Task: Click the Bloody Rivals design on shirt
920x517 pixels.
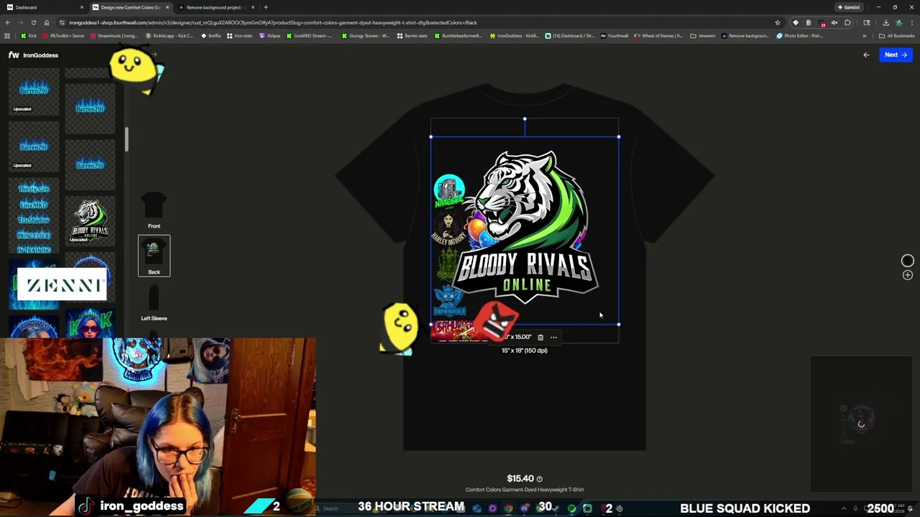Action: point(525,230)
